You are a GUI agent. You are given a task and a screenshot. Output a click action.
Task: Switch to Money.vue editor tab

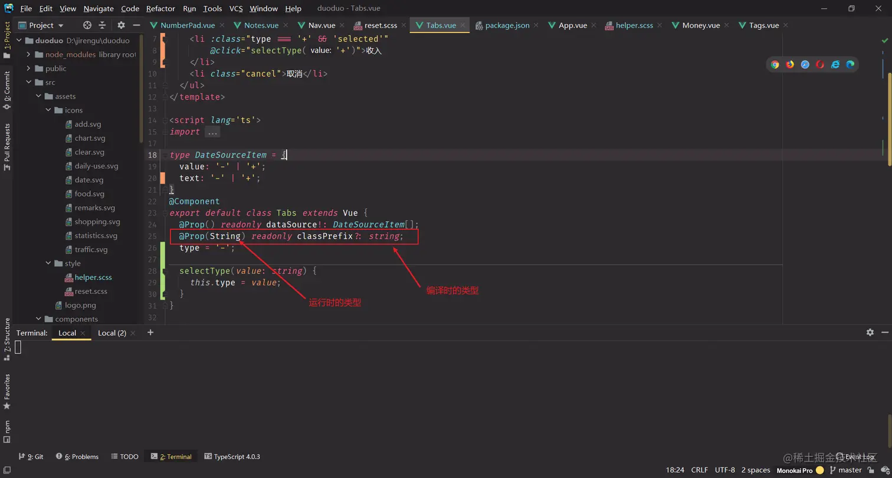pos(701,25)
